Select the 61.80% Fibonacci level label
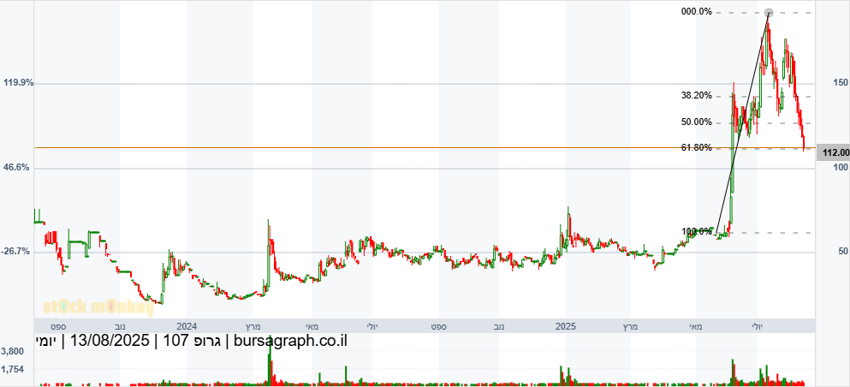 [697, 148]
